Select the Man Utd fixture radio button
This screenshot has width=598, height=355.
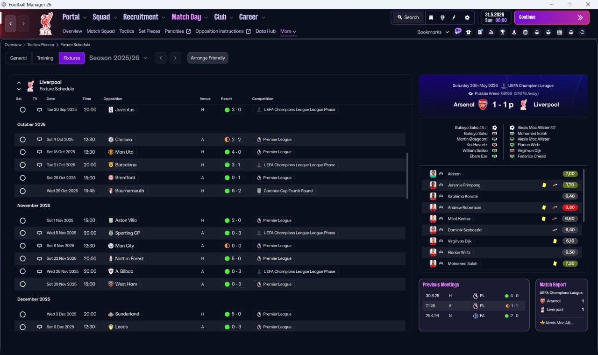22,152
